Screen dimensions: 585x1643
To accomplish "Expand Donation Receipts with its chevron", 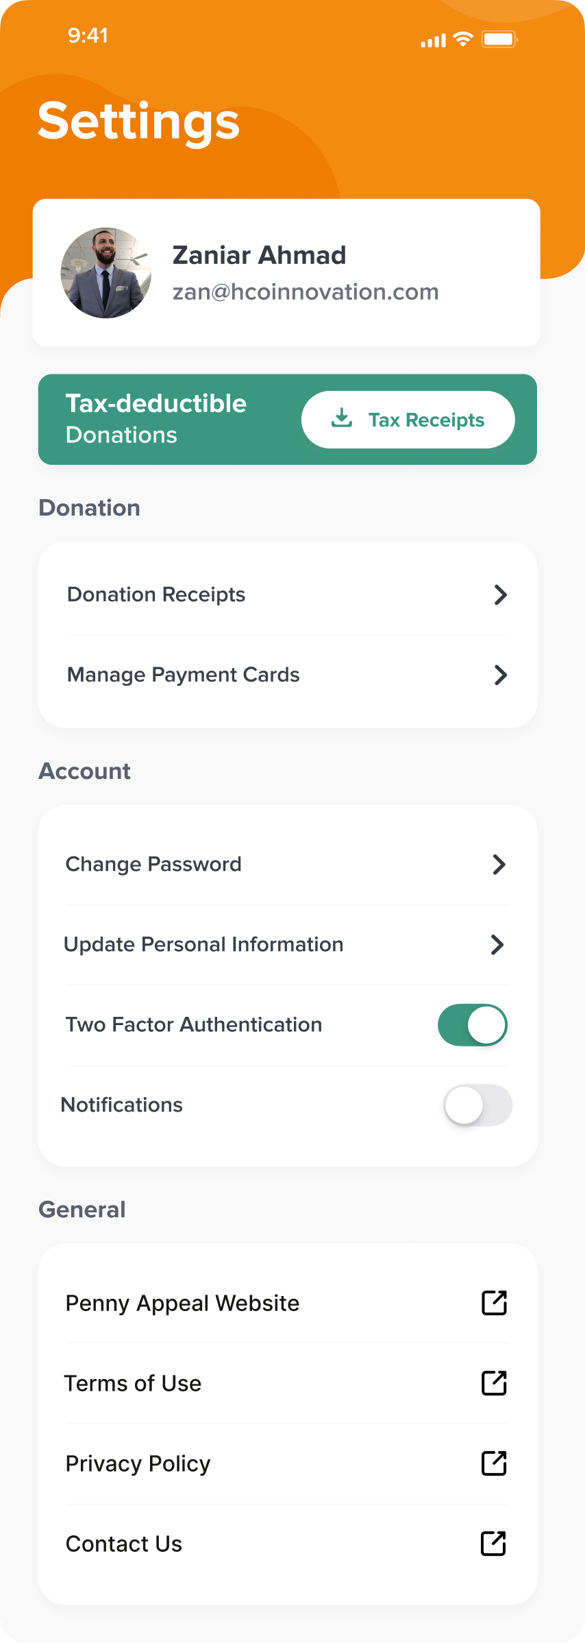I will coord(501,595).
